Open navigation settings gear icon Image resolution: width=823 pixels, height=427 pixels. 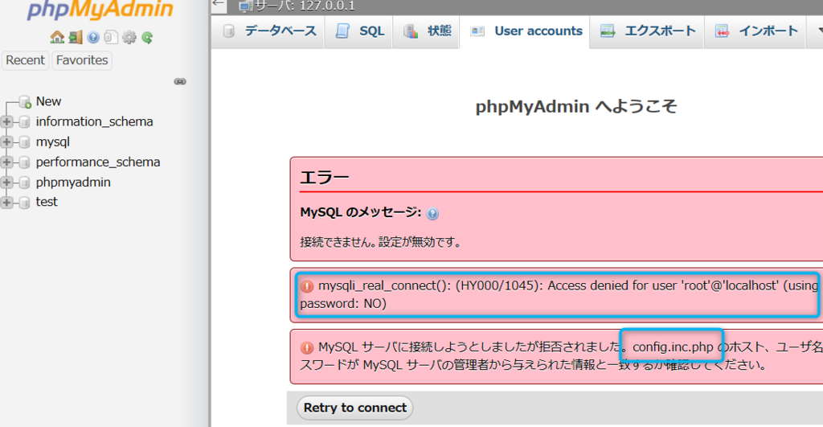pos(129,37)
